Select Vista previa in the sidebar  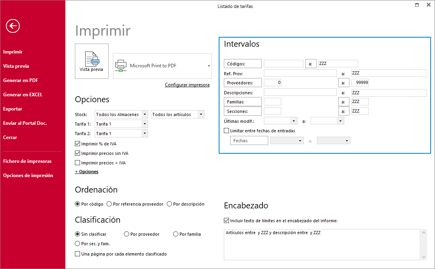[x=16, y=66]
